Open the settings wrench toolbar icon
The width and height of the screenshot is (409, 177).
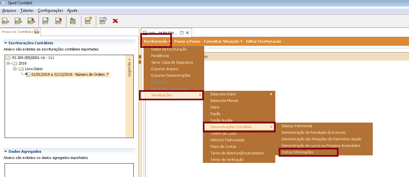[88, 21]
